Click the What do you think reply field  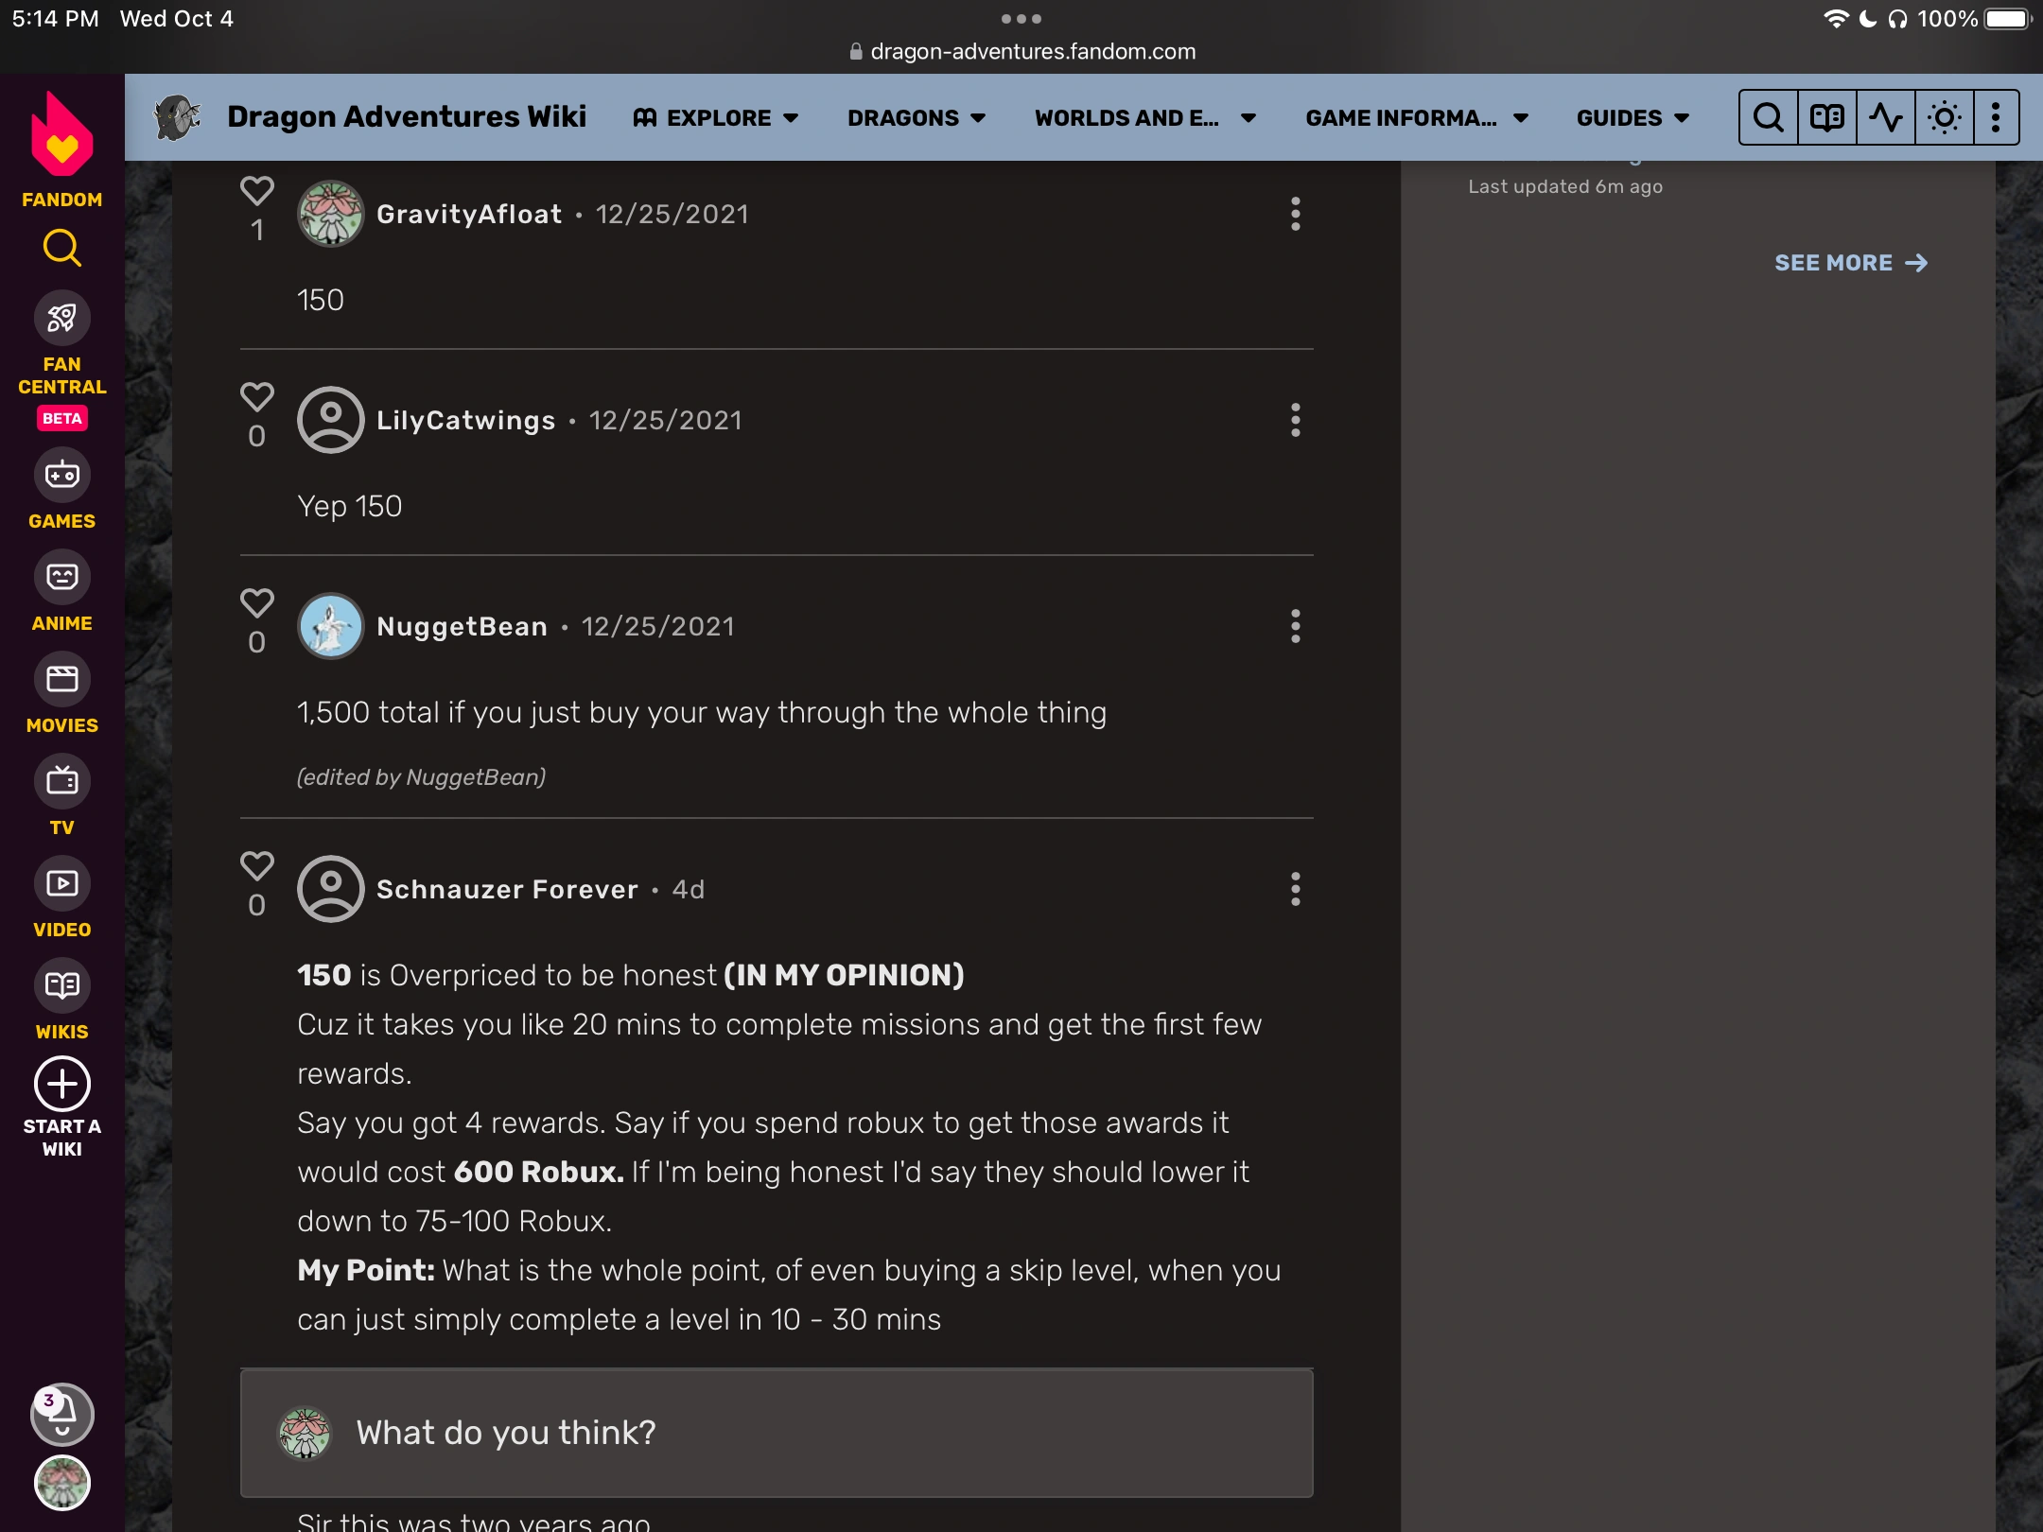[776, 1433]
